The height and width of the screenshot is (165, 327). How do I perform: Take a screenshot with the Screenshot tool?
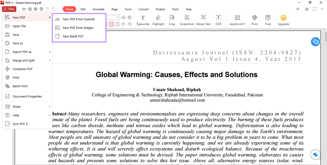point(187,20)
